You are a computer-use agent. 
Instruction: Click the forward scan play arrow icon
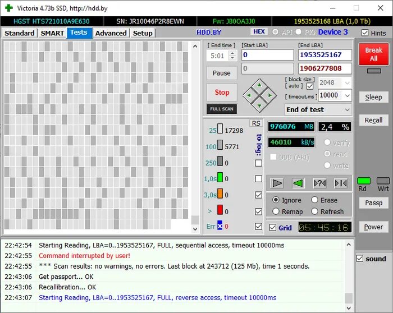tap(277, 183)
